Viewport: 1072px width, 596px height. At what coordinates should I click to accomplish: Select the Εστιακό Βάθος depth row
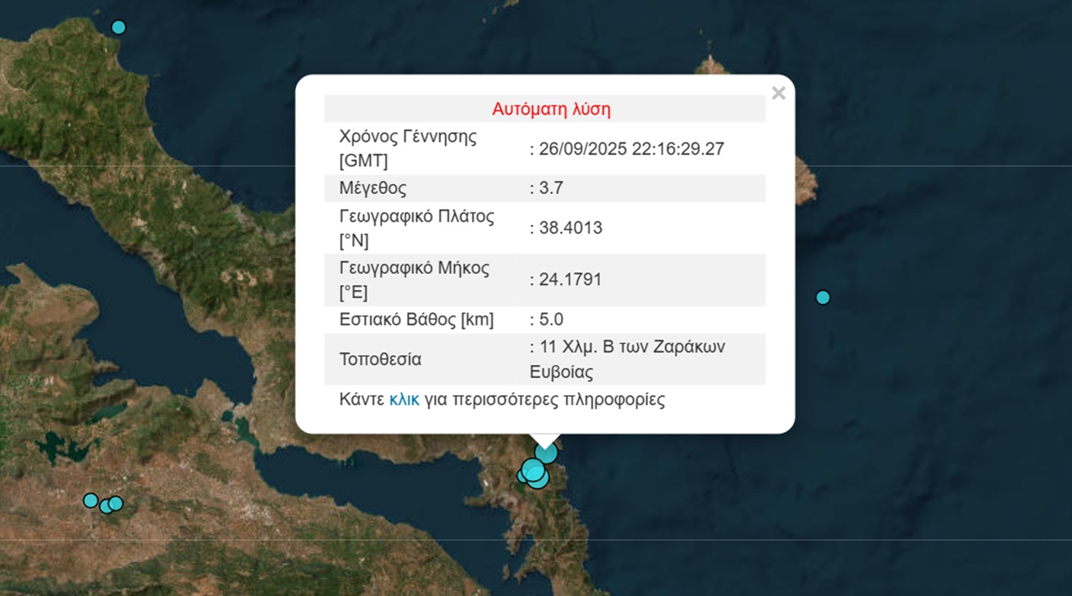pyautogui.click(x=545, y=319)
